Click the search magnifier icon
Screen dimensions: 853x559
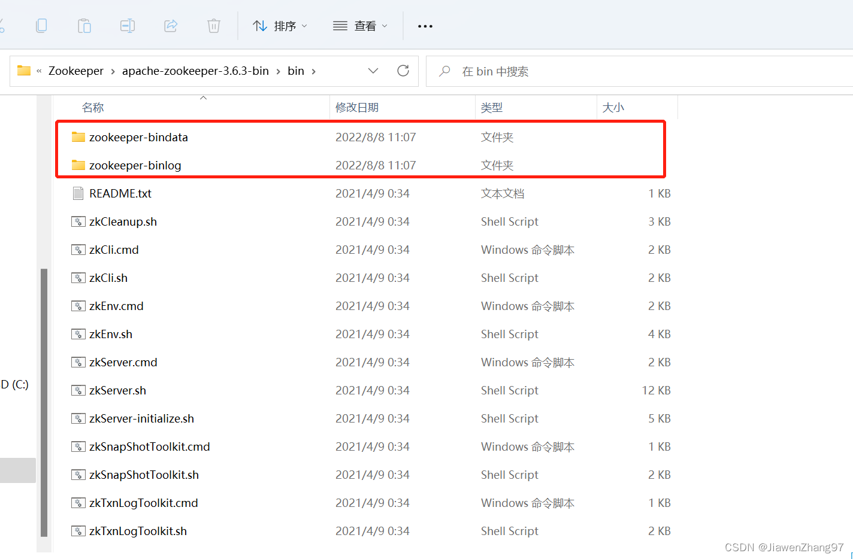pos(444,71)
